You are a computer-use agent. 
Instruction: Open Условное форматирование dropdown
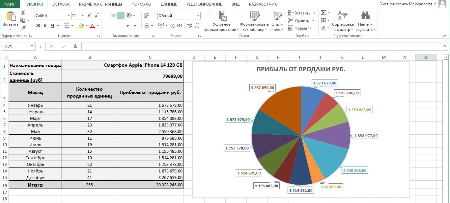(221, 21)
